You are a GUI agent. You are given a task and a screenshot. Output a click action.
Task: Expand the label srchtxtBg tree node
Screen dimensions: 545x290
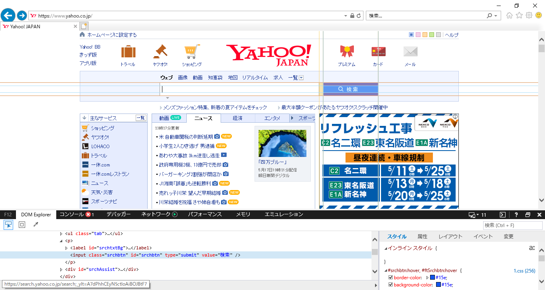pos(67,248)
